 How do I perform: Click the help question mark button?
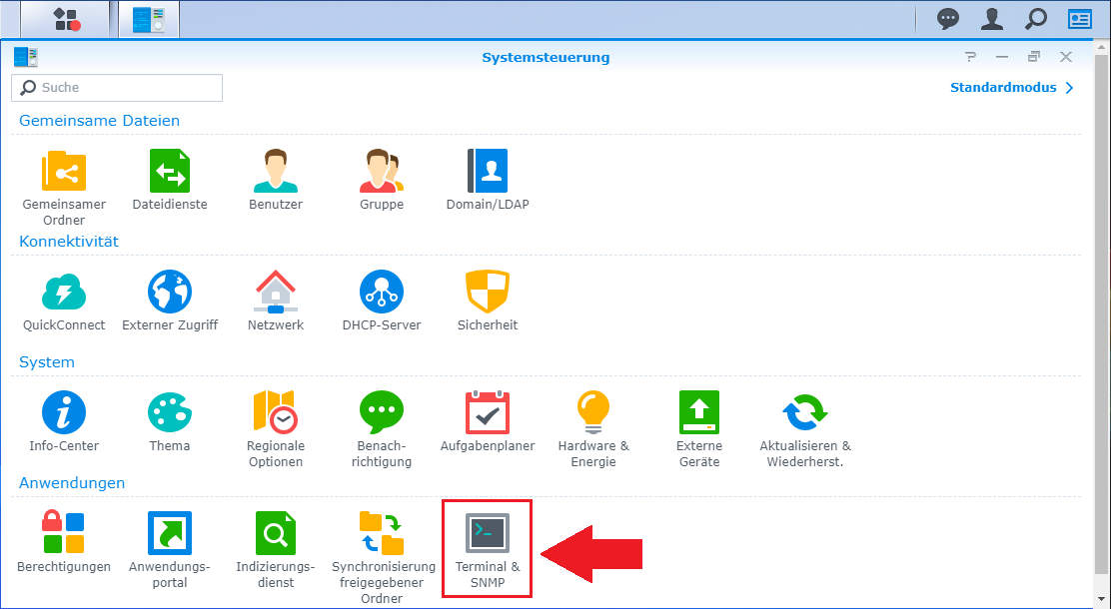point(970,57)
